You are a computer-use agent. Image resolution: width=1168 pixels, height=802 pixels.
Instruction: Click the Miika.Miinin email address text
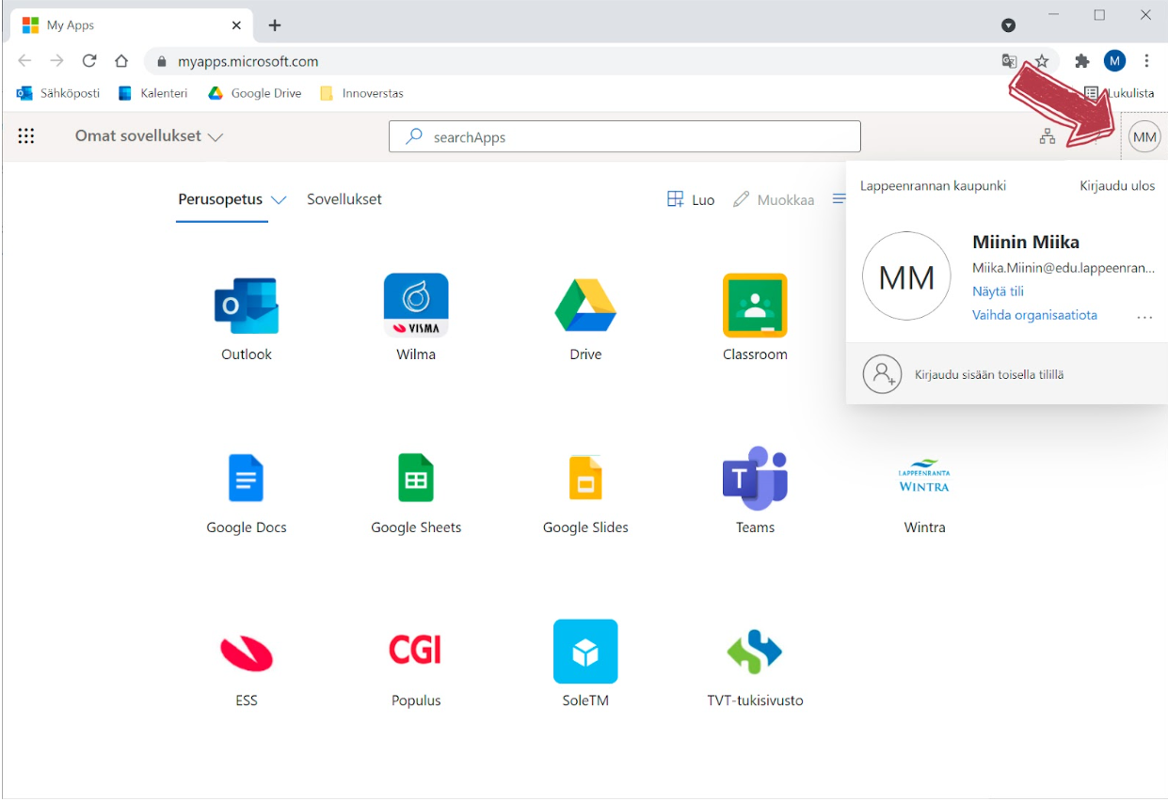point(1063,268)
